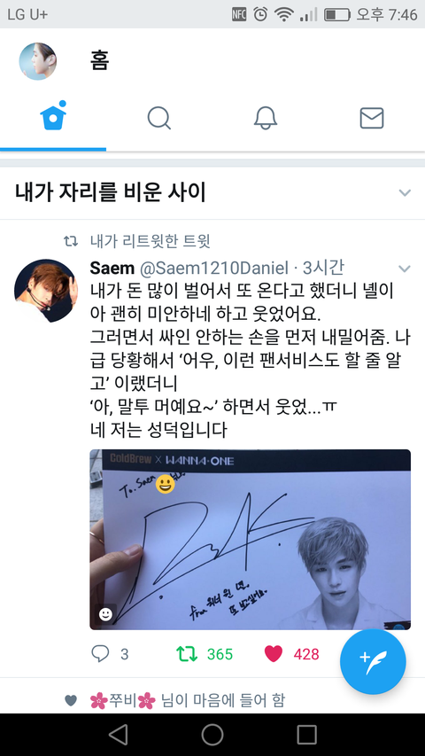
Task: Tap the profile avatar beside 홈
Action: click(x=37, y=61)
